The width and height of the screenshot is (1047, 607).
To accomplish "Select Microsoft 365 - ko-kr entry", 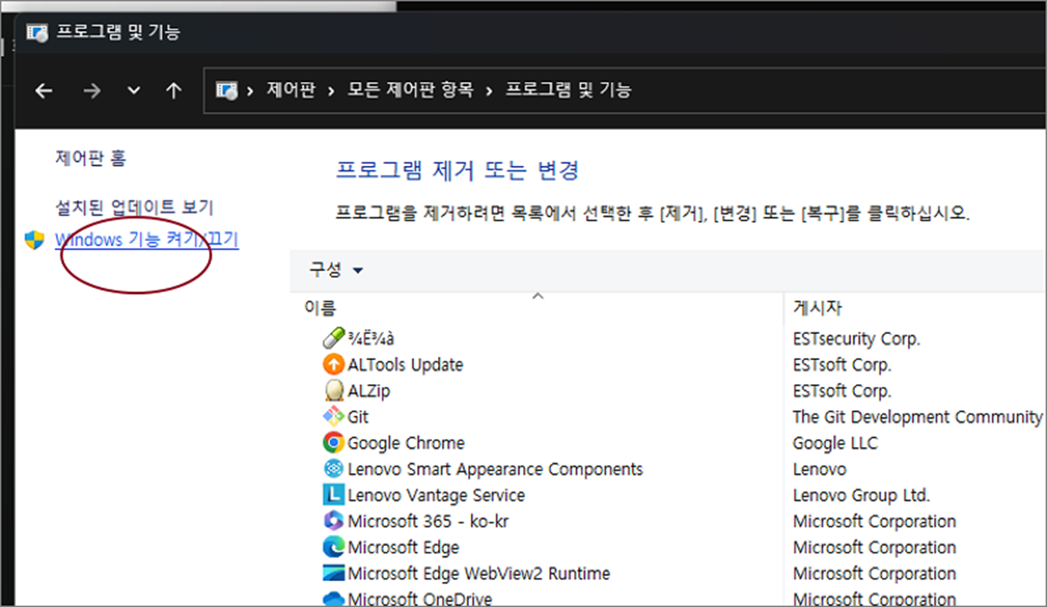I will [428, 521].
